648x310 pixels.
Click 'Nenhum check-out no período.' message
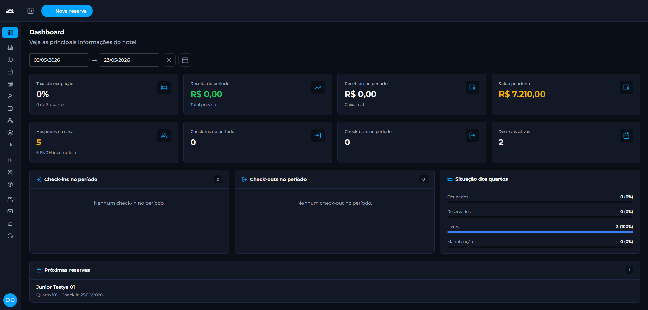335,203
